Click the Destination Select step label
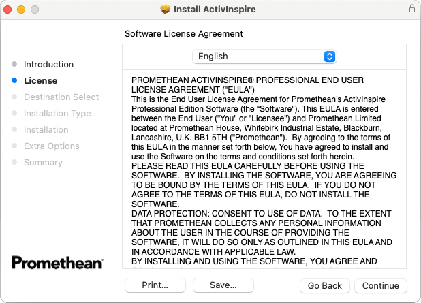 pos(61,97)
